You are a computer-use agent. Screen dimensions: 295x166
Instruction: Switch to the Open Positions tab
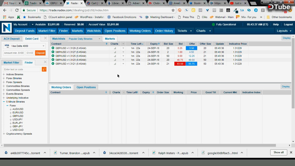(86, 87)
